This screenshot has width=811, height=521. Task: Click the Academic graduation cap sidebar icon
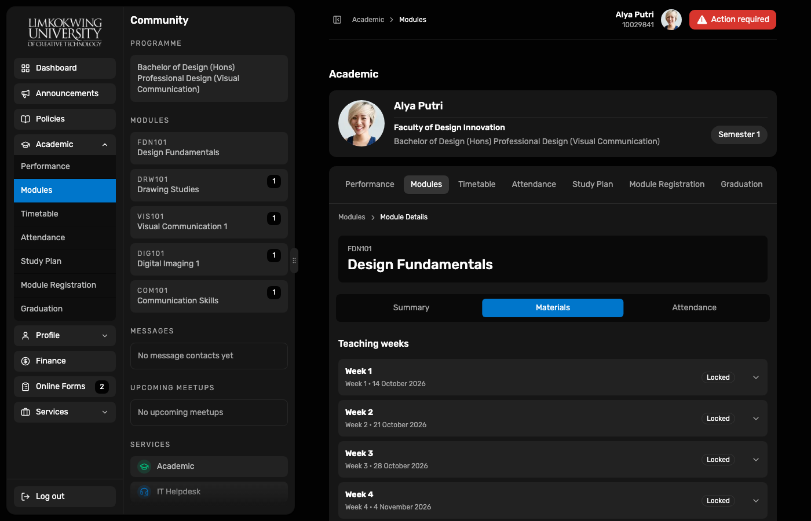tap(25, 145)
